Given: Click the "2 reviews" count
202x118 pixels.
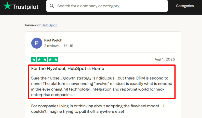Looking at the screenshot, I should 52,46.
